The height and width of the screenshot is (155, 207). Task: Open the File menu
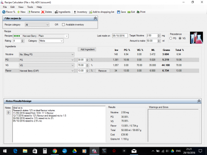point(5,7)
